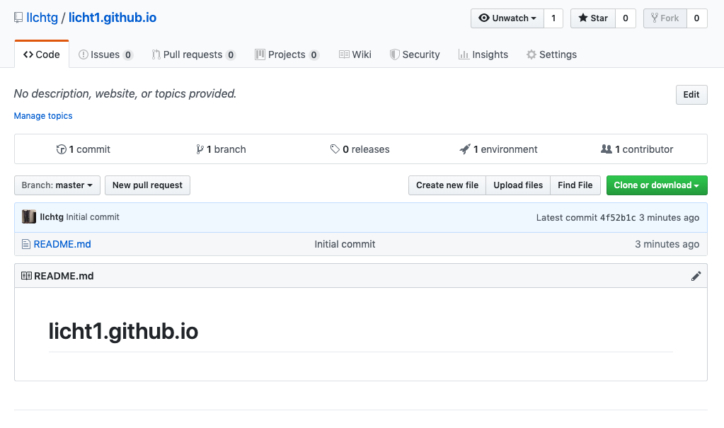Click the file icon beside README.md
The image size is (724, 428).
pos(26,244)
